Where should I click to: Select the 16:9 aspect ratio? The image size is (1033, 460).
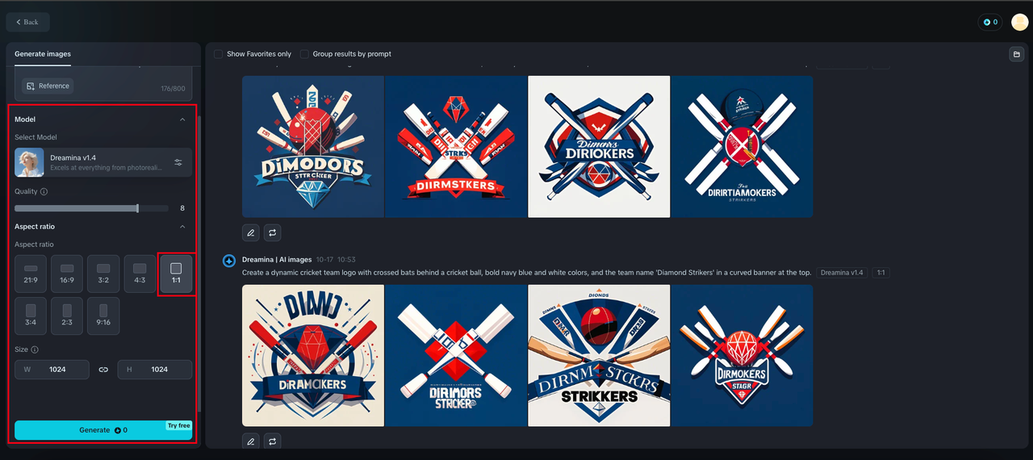coord(67,274)
